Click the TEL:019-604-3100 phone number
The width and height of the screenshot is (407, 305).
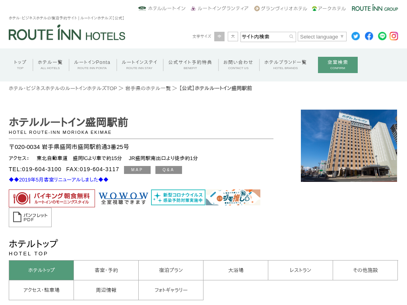[x=35, y=169]
